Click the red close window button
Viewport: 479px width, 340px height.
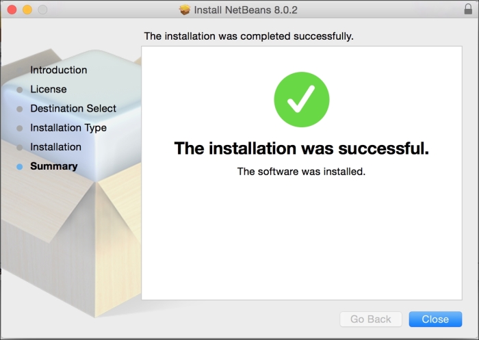12,10
